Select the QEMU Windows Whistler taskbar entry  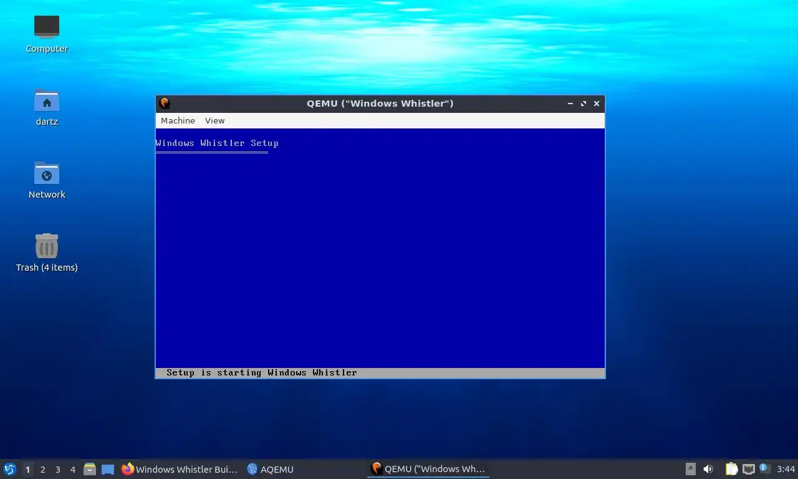(428, 469)
